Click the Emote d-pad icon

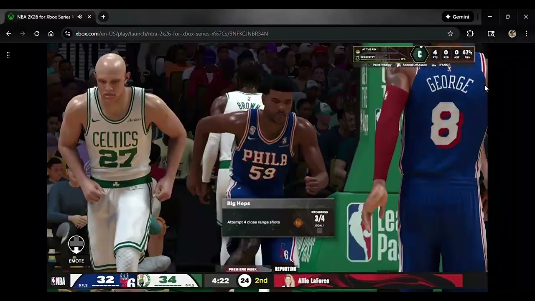tap(76, 244)
